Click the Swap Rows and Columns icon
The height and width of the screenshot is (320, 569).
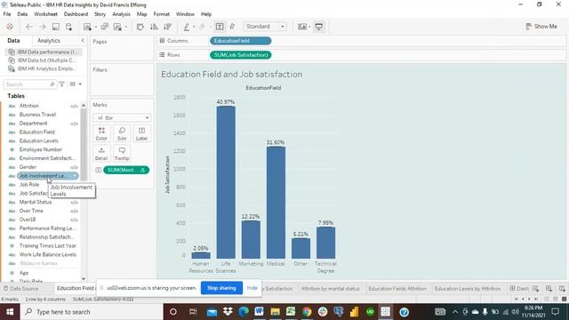pyautogui.click(x=140, y=27)
